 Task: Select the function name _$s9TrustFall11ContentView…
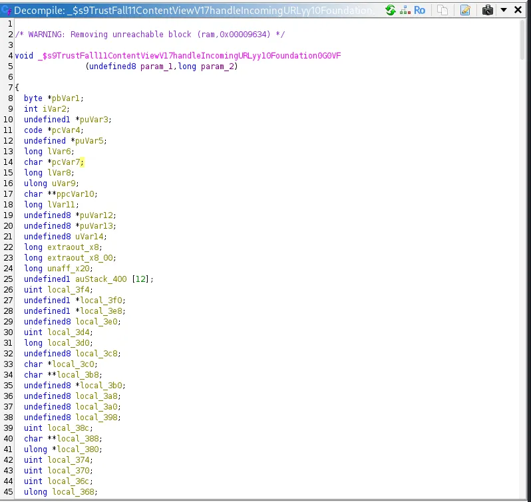[x=190, y=55]
